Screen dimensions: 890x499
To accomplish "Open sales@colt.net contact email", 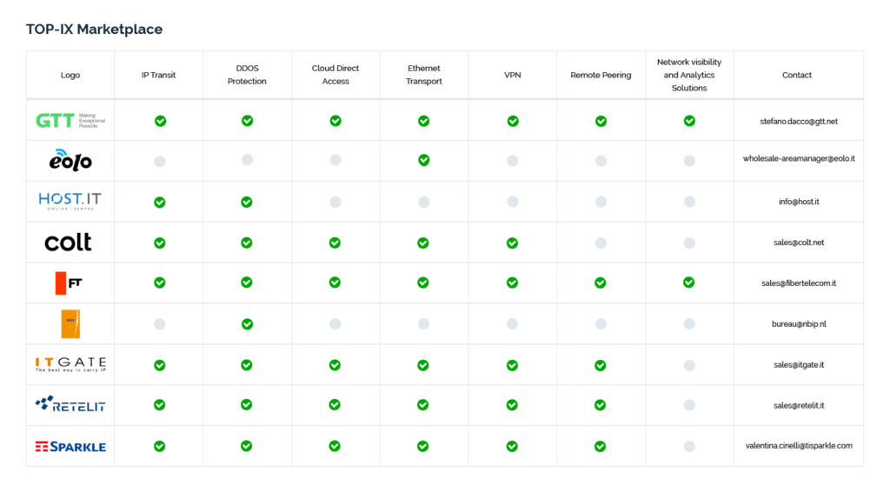I will click(x=799, y=243).
